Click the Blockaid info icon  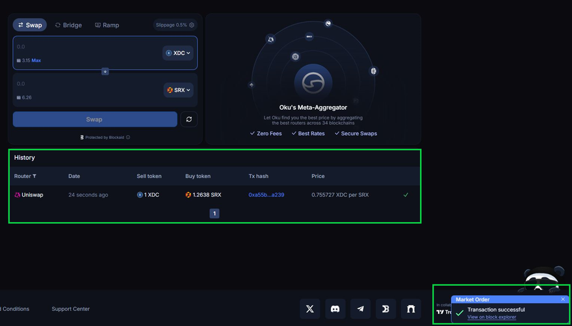(x=128, y=138)
